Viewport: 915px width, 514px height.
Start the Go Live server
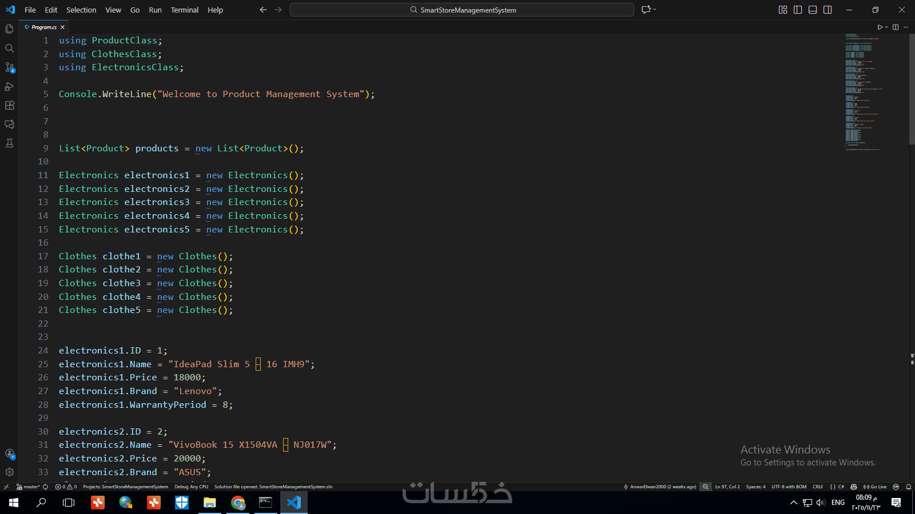click(875, 487)
